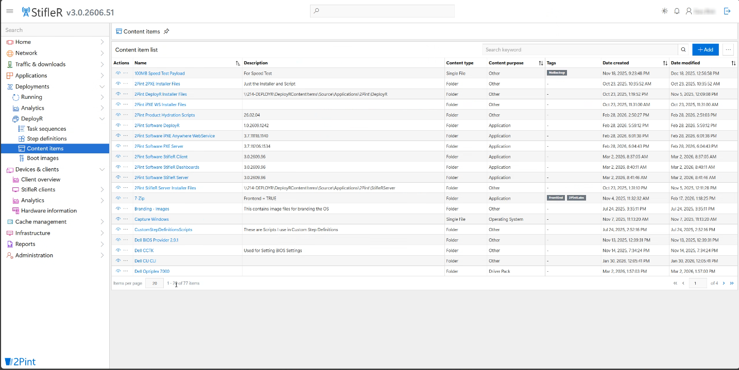Open actions ellipsis for 100MB Speed Test Payload
Image resolution: width=739 pixels, height=370 pixels.
coord(126,73)
